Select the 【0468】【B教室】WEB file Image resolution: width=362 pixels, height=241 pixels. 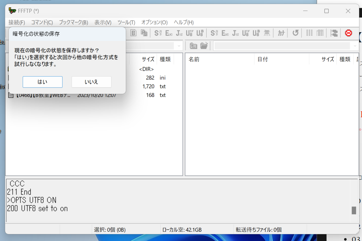[x=43, y=95]
